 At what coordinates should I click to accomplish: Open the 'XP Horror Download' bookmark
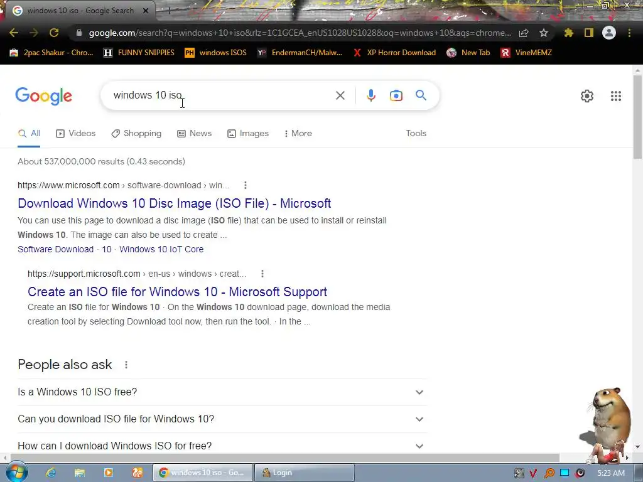tap(394, 53)
